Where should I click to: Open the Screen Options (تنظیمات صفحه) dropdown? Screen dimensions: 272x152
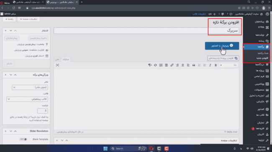pos(28,19)
